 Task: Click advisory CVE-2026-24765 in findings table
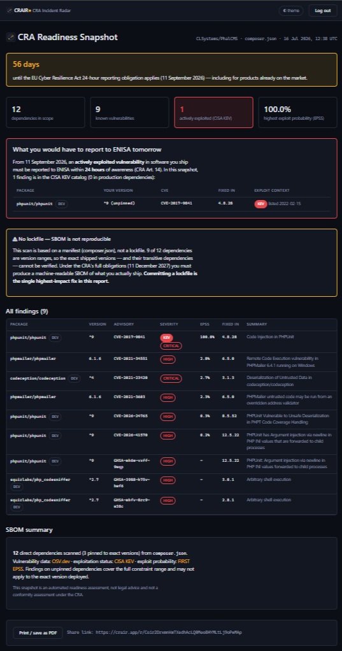click(x=131, y=416)
